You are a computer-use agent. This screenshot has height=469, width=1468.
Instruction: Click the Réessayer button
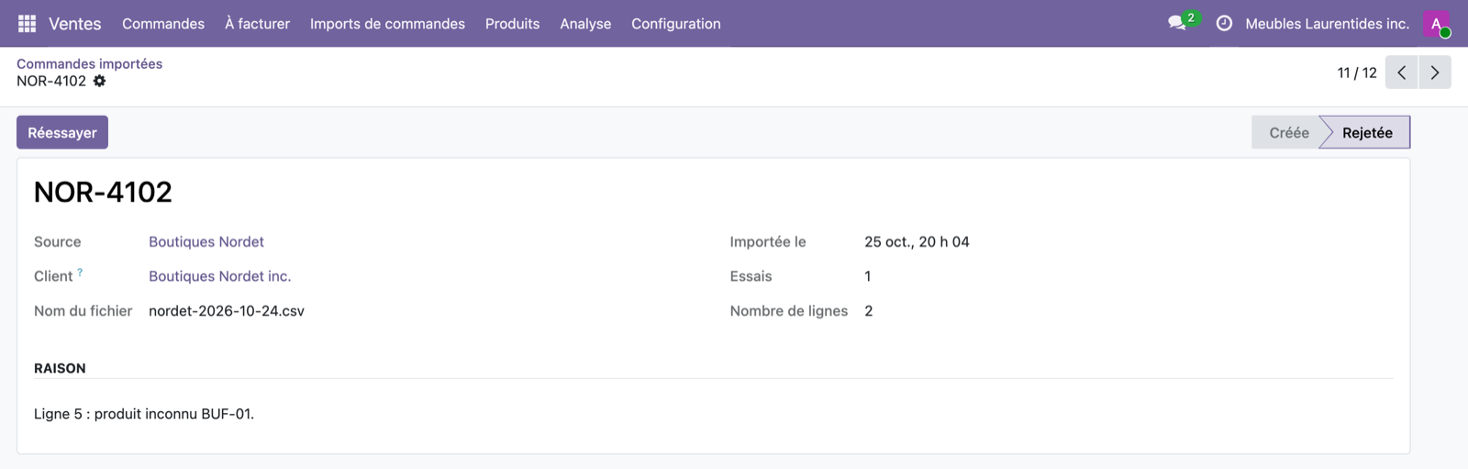coord(62,132)
